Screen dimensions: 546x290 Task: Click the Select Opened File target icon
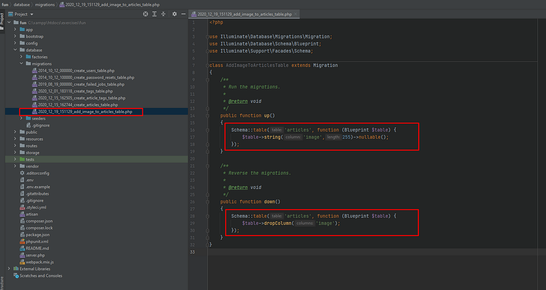tap(145, 14)
